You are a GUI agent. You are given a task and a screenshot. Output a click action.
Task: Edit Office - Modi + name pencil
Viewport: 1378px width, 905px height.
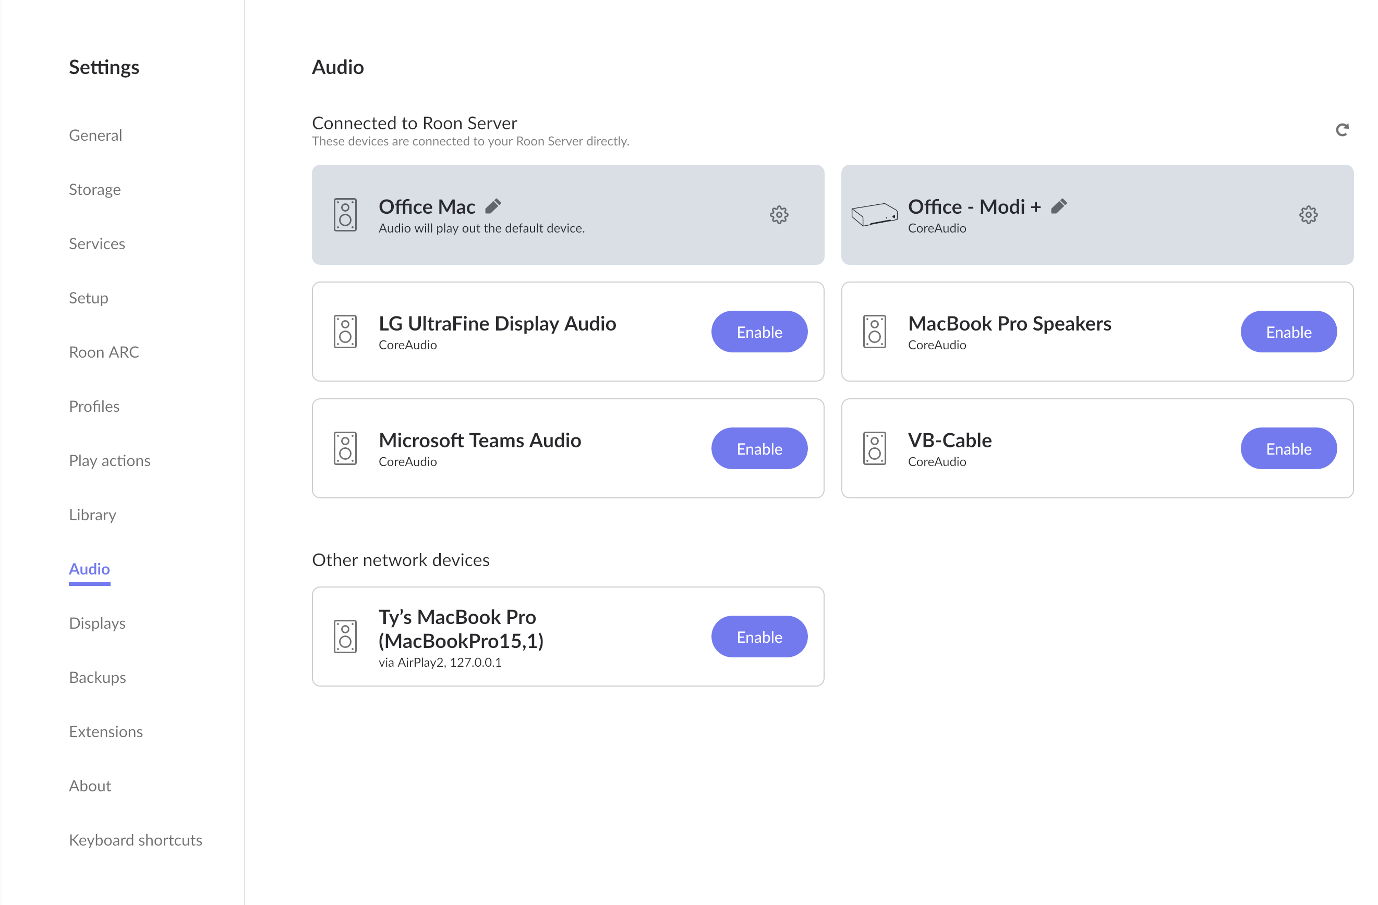tap(1058, 206)
